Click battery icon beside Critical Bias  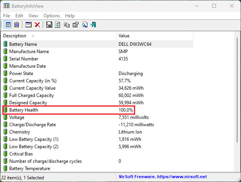coord(5,154)
